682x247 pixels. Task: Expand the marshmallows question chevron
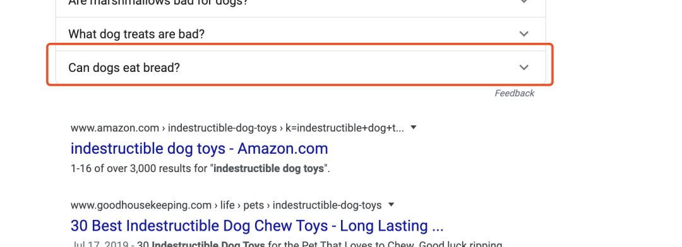pos(524,2)
